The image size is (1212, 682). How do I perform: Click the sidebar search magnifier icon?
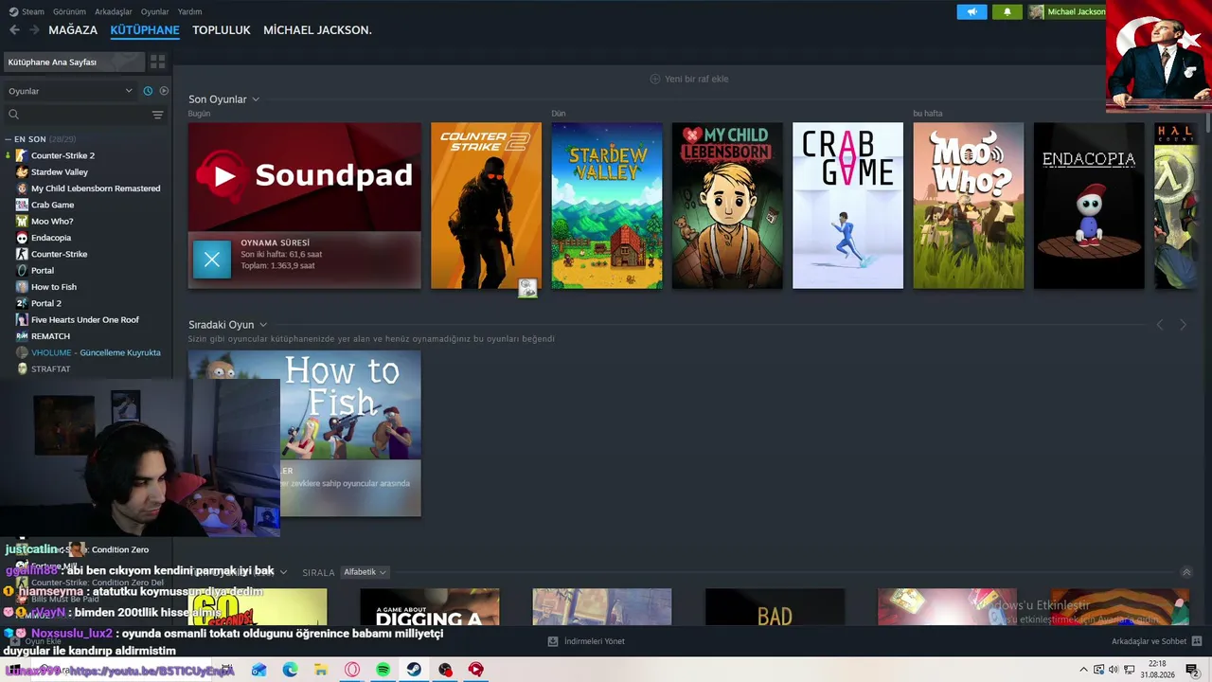[x=13, y=115]
